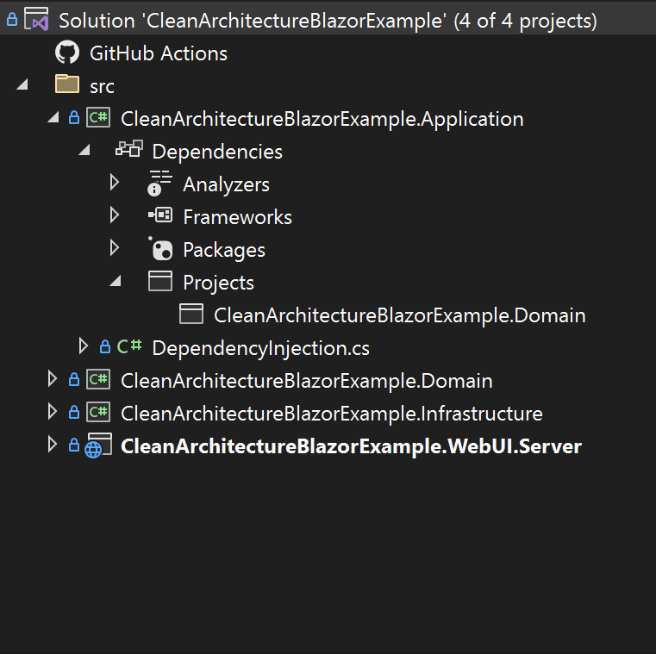
Task: Expand the CleanArchitectureBlazorExample.Infrastructure project
Action: (53, 412)
